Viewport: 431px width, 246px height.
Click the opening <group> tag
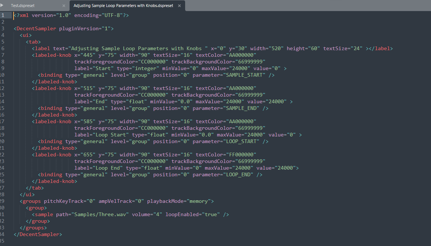click(x=36, y=208)
